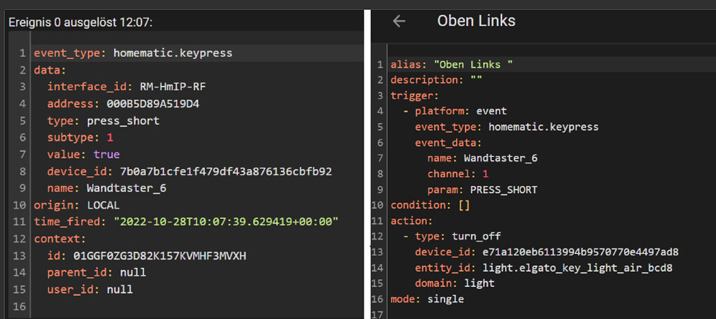
Task: Click the 'mode: single' line
Action: pos(427,299)
